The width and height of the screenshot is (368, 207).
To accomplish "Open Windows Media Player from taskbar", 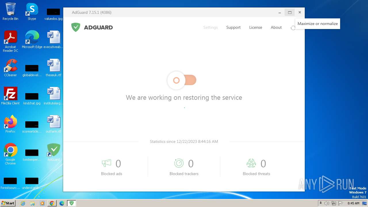I will (x=42, y=203).
